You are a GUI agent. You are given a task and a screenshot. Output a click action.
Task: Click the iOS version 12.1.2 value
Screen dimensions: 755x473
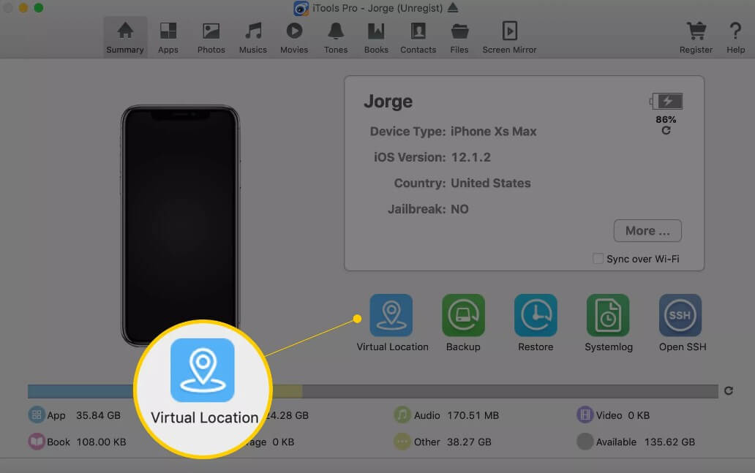[x=471, y=157]
